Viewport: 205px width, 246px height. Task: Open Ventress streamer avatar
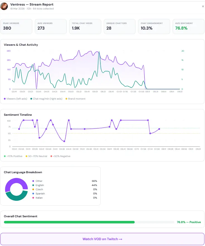tap(4, 6)
